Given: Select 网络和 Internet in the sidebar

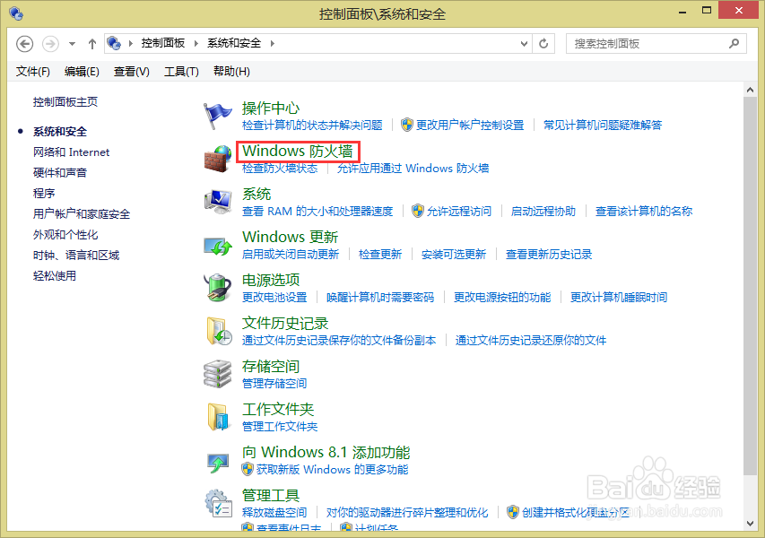Looking at the screenshot, I should (x=71, y=152).
